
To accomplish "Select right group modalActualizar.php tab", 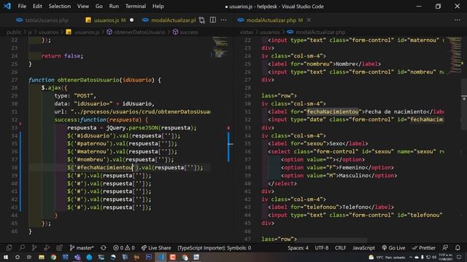I will pyautogui.click(x=271, y=20).
